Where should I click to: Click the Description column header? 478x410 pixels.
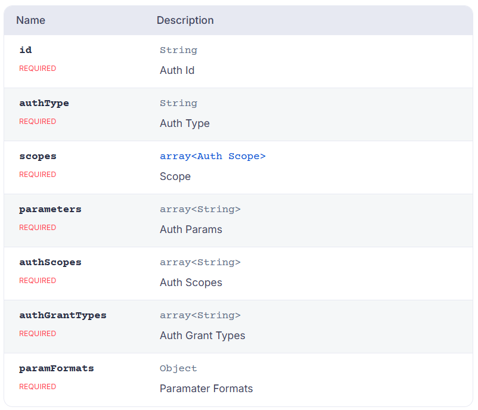(x=185, y=20)
